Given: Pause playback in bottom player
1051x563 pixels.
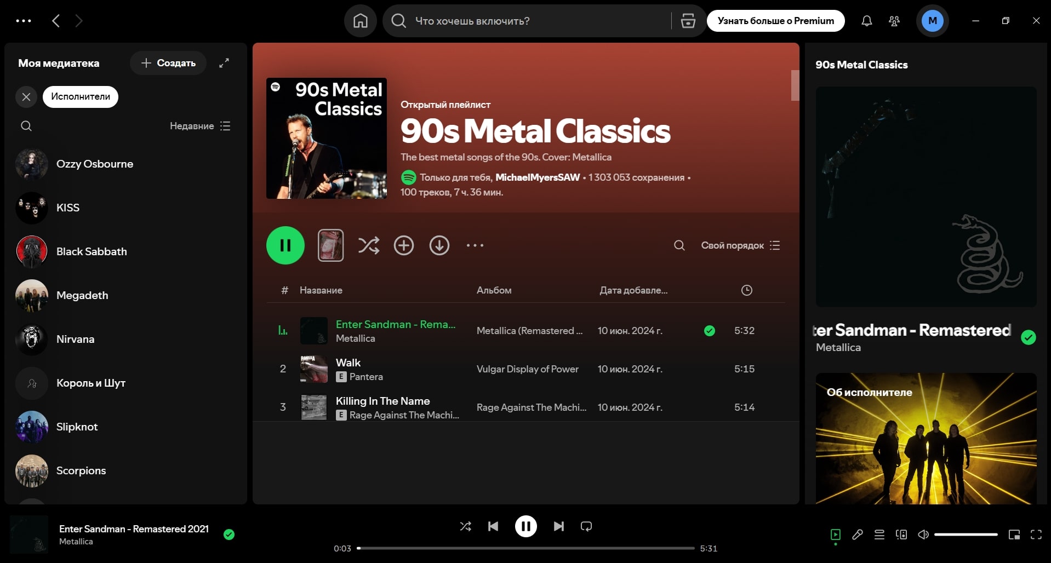Looking at the screenshot, I should coord(525,526).
